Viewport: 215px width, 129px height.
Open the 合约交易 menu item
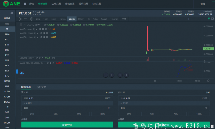tap(70, 4)
